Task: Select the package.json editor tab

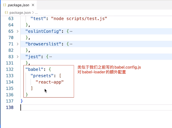Action: coord(19,5)
